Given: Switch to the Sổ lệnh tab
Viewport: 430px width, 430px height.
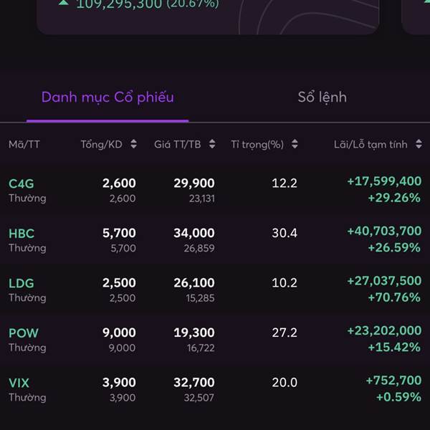Looking at the screenshot, I should [x=322, y=97].
